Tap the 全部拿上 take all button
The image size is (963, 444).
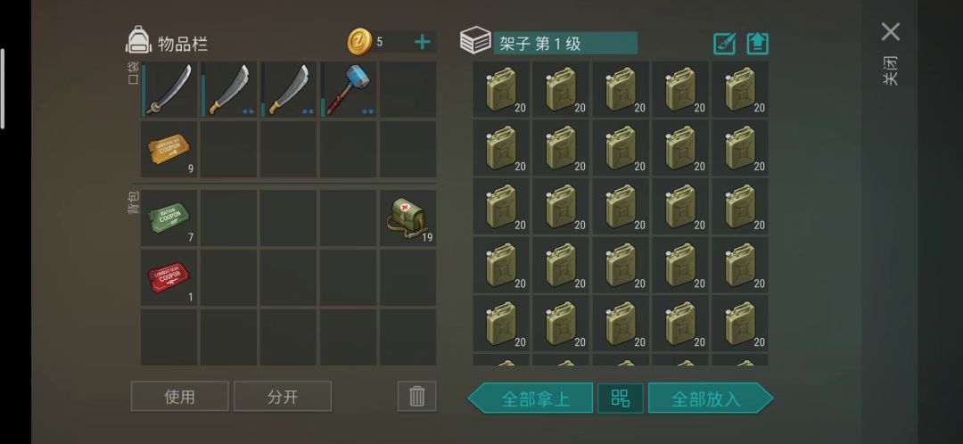531,398
